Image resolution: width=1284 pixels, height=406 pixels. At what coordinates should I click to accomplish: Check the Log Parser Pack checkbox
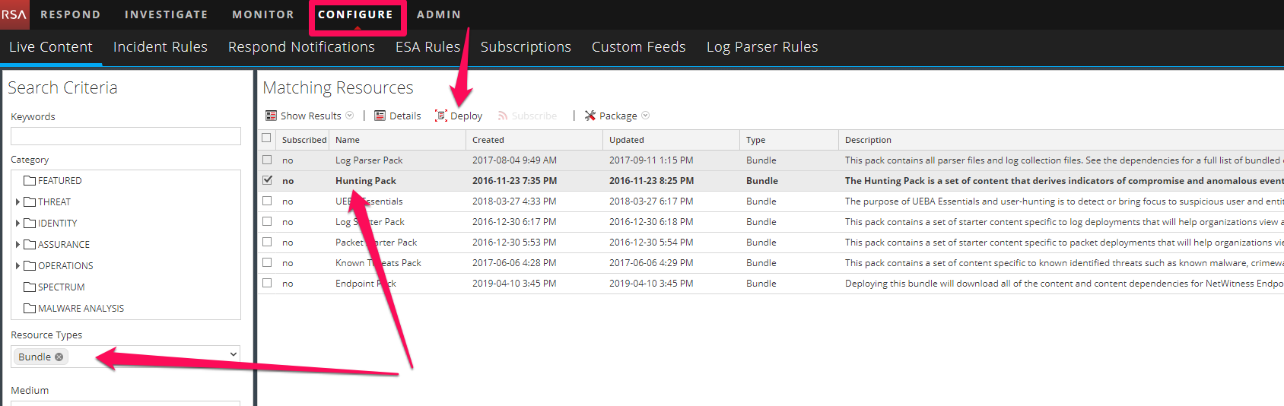[x=267, y=160]
